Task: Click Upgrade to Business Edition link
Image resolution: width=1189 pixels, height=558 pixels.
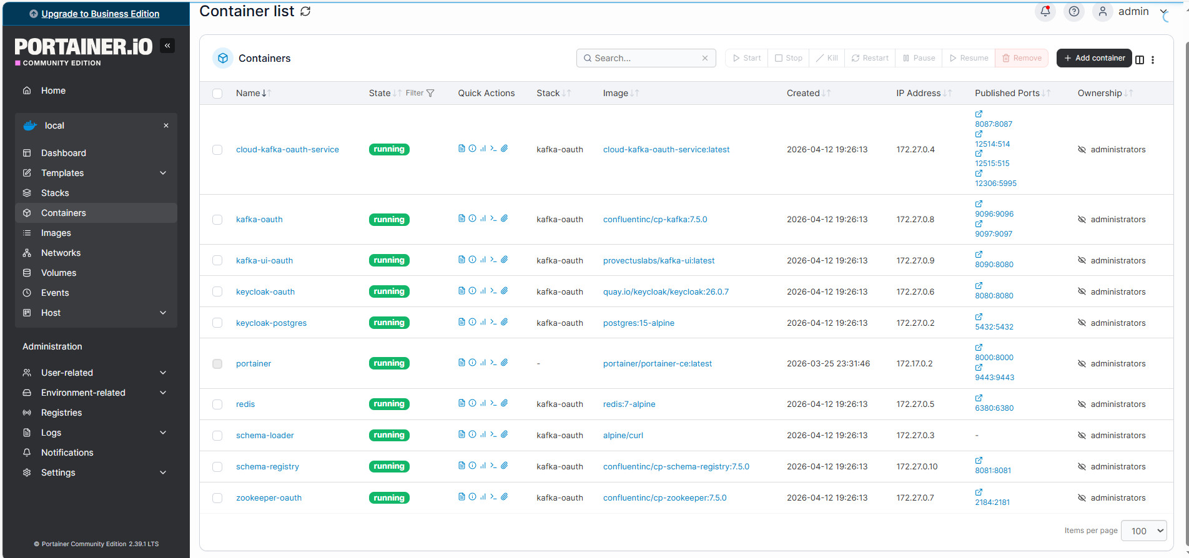Action: [100, 14]
